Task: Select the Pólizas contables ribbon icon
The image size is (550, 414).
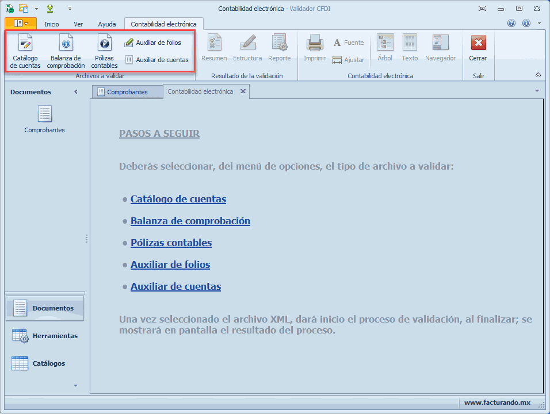Action: coord(104,51)
